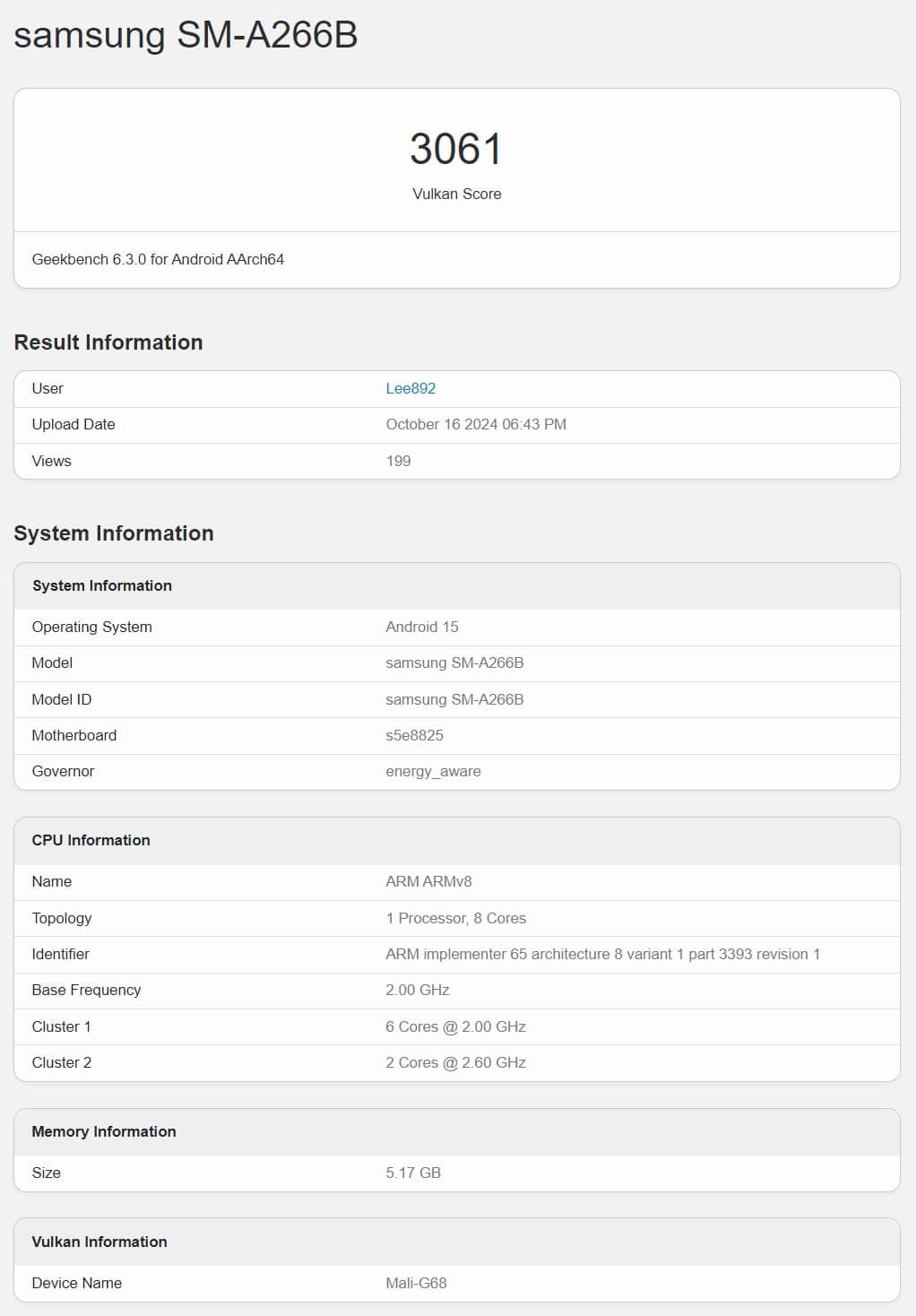
Task: Select the memory Size value 5.17 GB
Action: [413, 1173]
